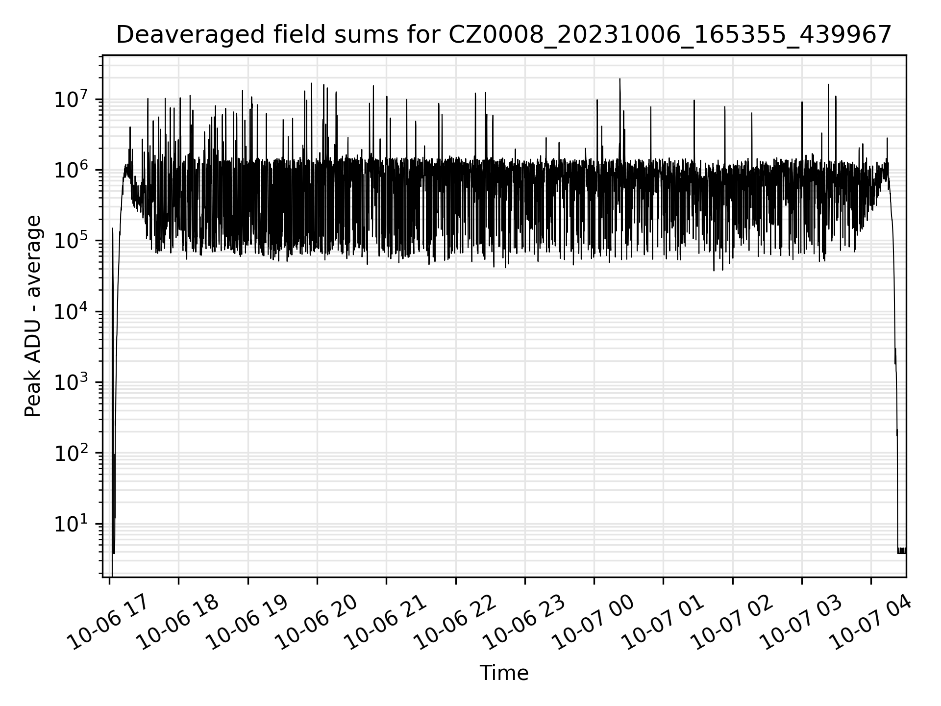
Task: Click the low flat tail at the plot's right end
Action: (902, 551)
